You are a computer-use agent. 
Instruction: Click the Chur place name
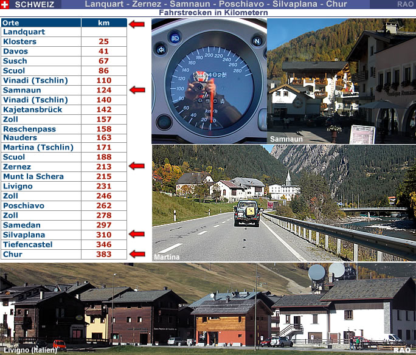pos(13,254)
